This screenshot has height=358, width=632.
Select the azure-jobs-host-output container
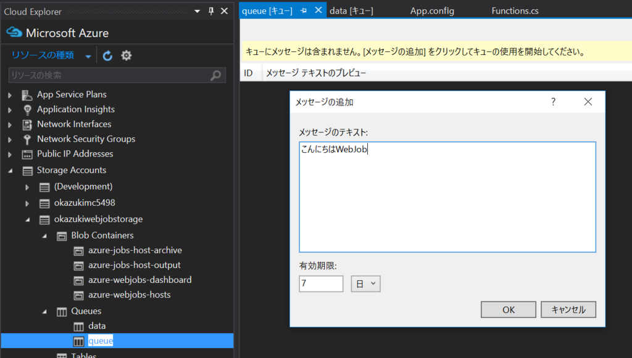click(134, 265)
